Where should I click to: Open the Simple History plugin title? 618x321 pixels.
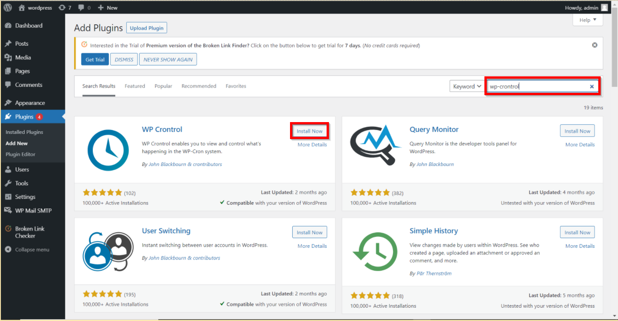[434, 231]
